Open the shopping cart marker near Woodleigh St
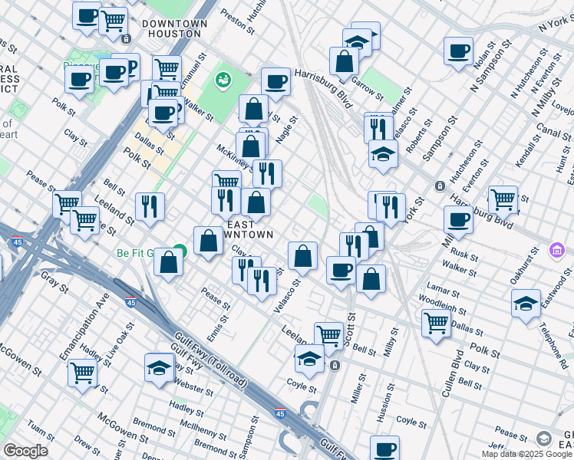This screenshot has height=460, width=574. [x=436, y=325]
